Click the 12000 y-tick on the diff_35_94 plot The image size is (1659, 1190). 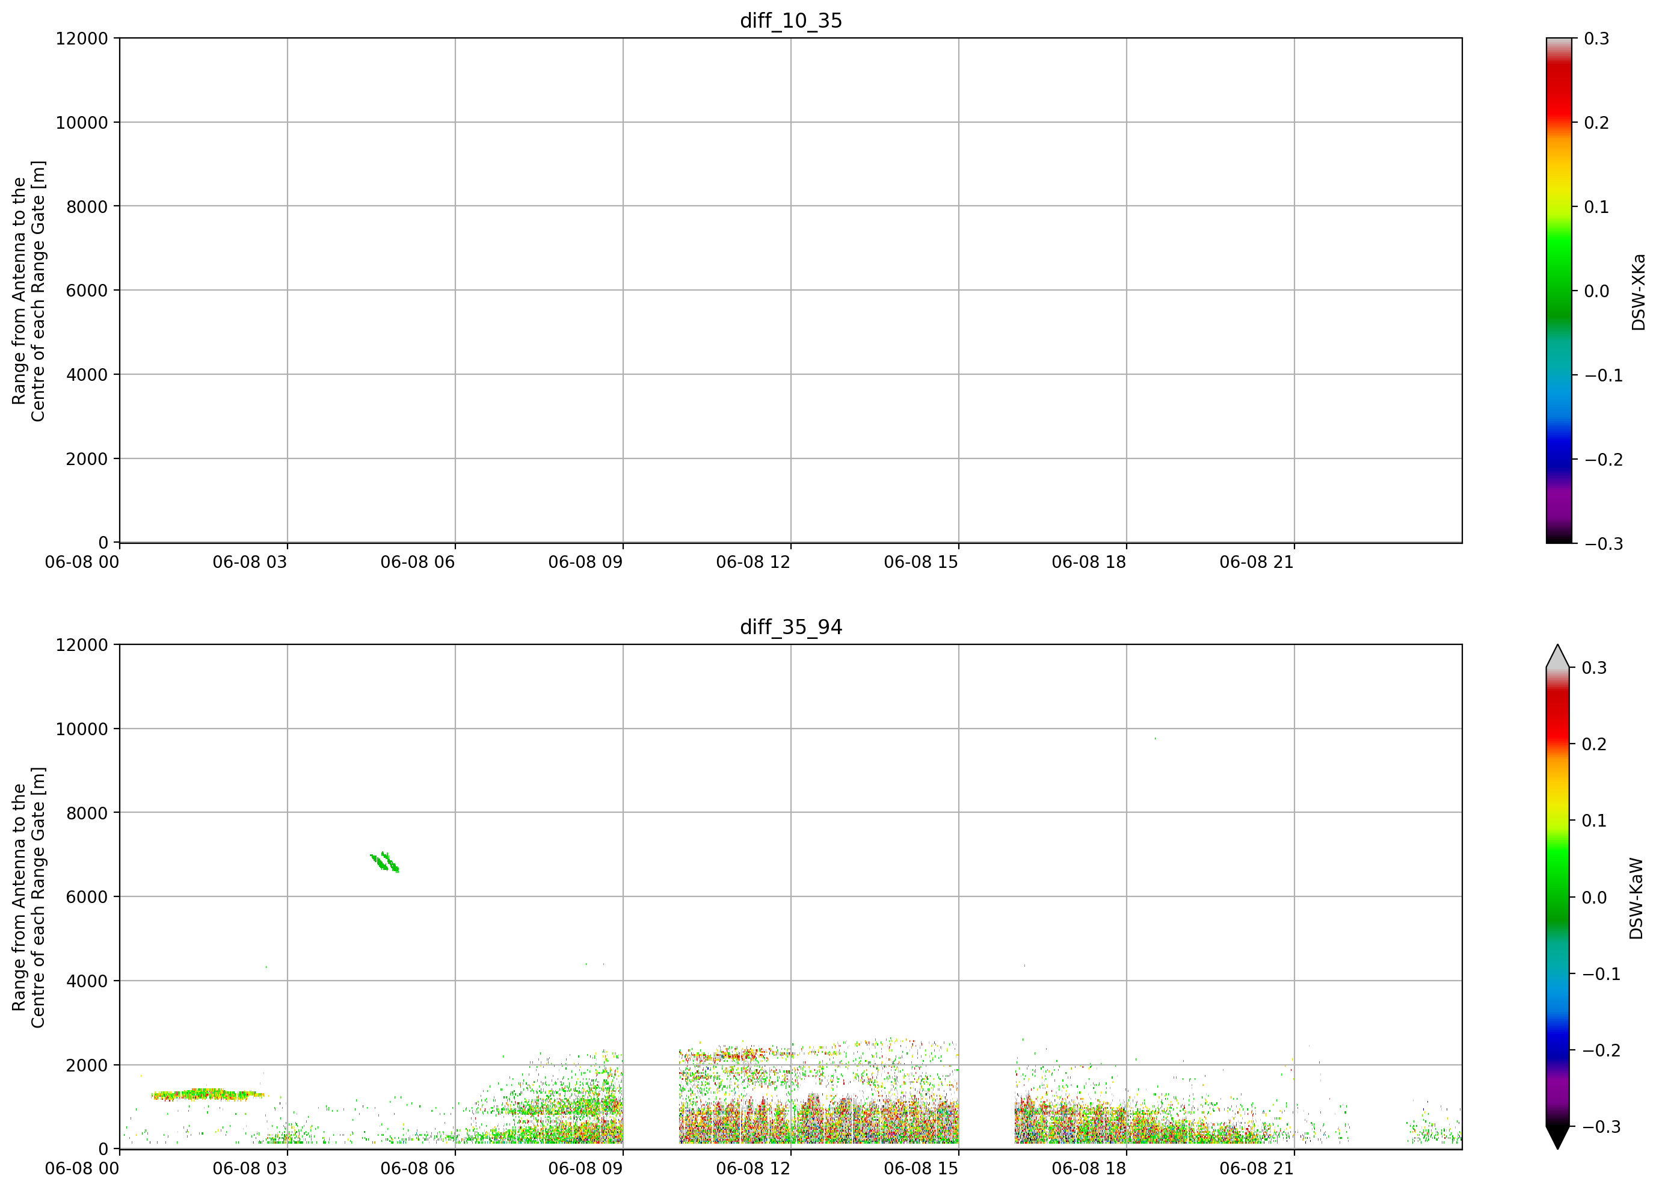(x=82, y=644)
